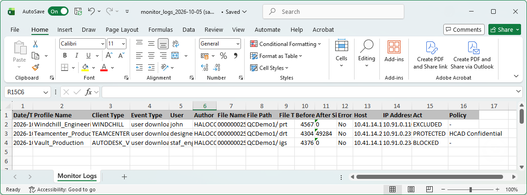Add a new sheet with plus button
The image size is (527, 195).
124,177
